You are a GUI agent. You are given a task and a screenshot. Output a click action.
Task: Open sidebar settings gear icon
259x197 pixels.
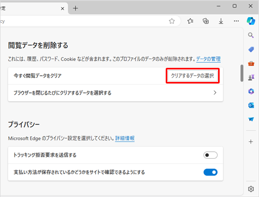click(251, 189)
